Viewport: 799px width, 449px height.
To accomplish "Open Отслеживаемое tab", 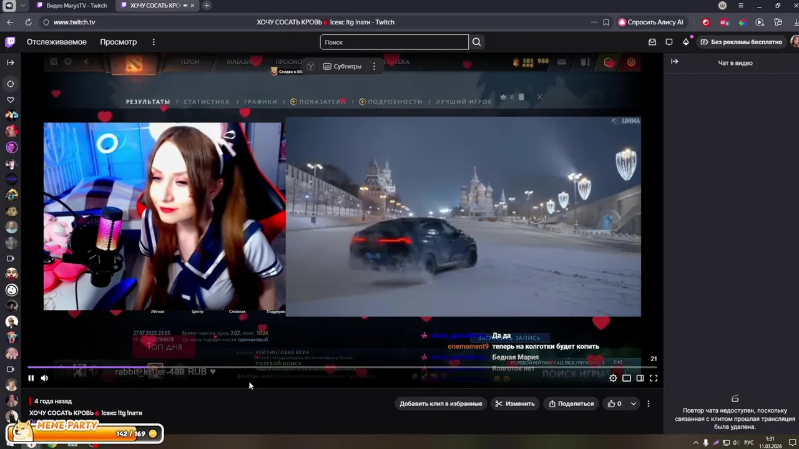I will pos(56,42).
